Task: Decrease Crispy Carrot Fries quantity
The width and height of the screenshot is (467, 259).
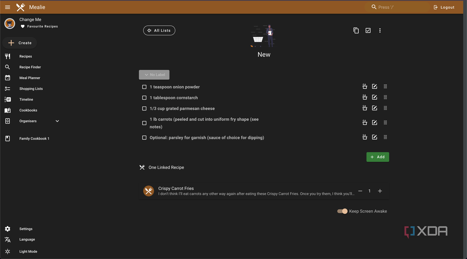Action: point(360,191)
